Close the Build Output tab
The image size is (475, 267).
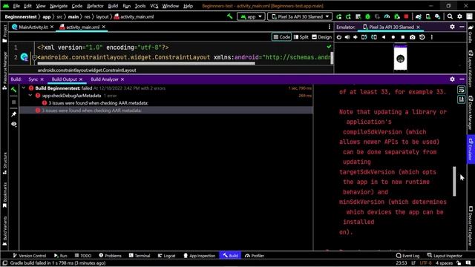click(x=81, y=79)
